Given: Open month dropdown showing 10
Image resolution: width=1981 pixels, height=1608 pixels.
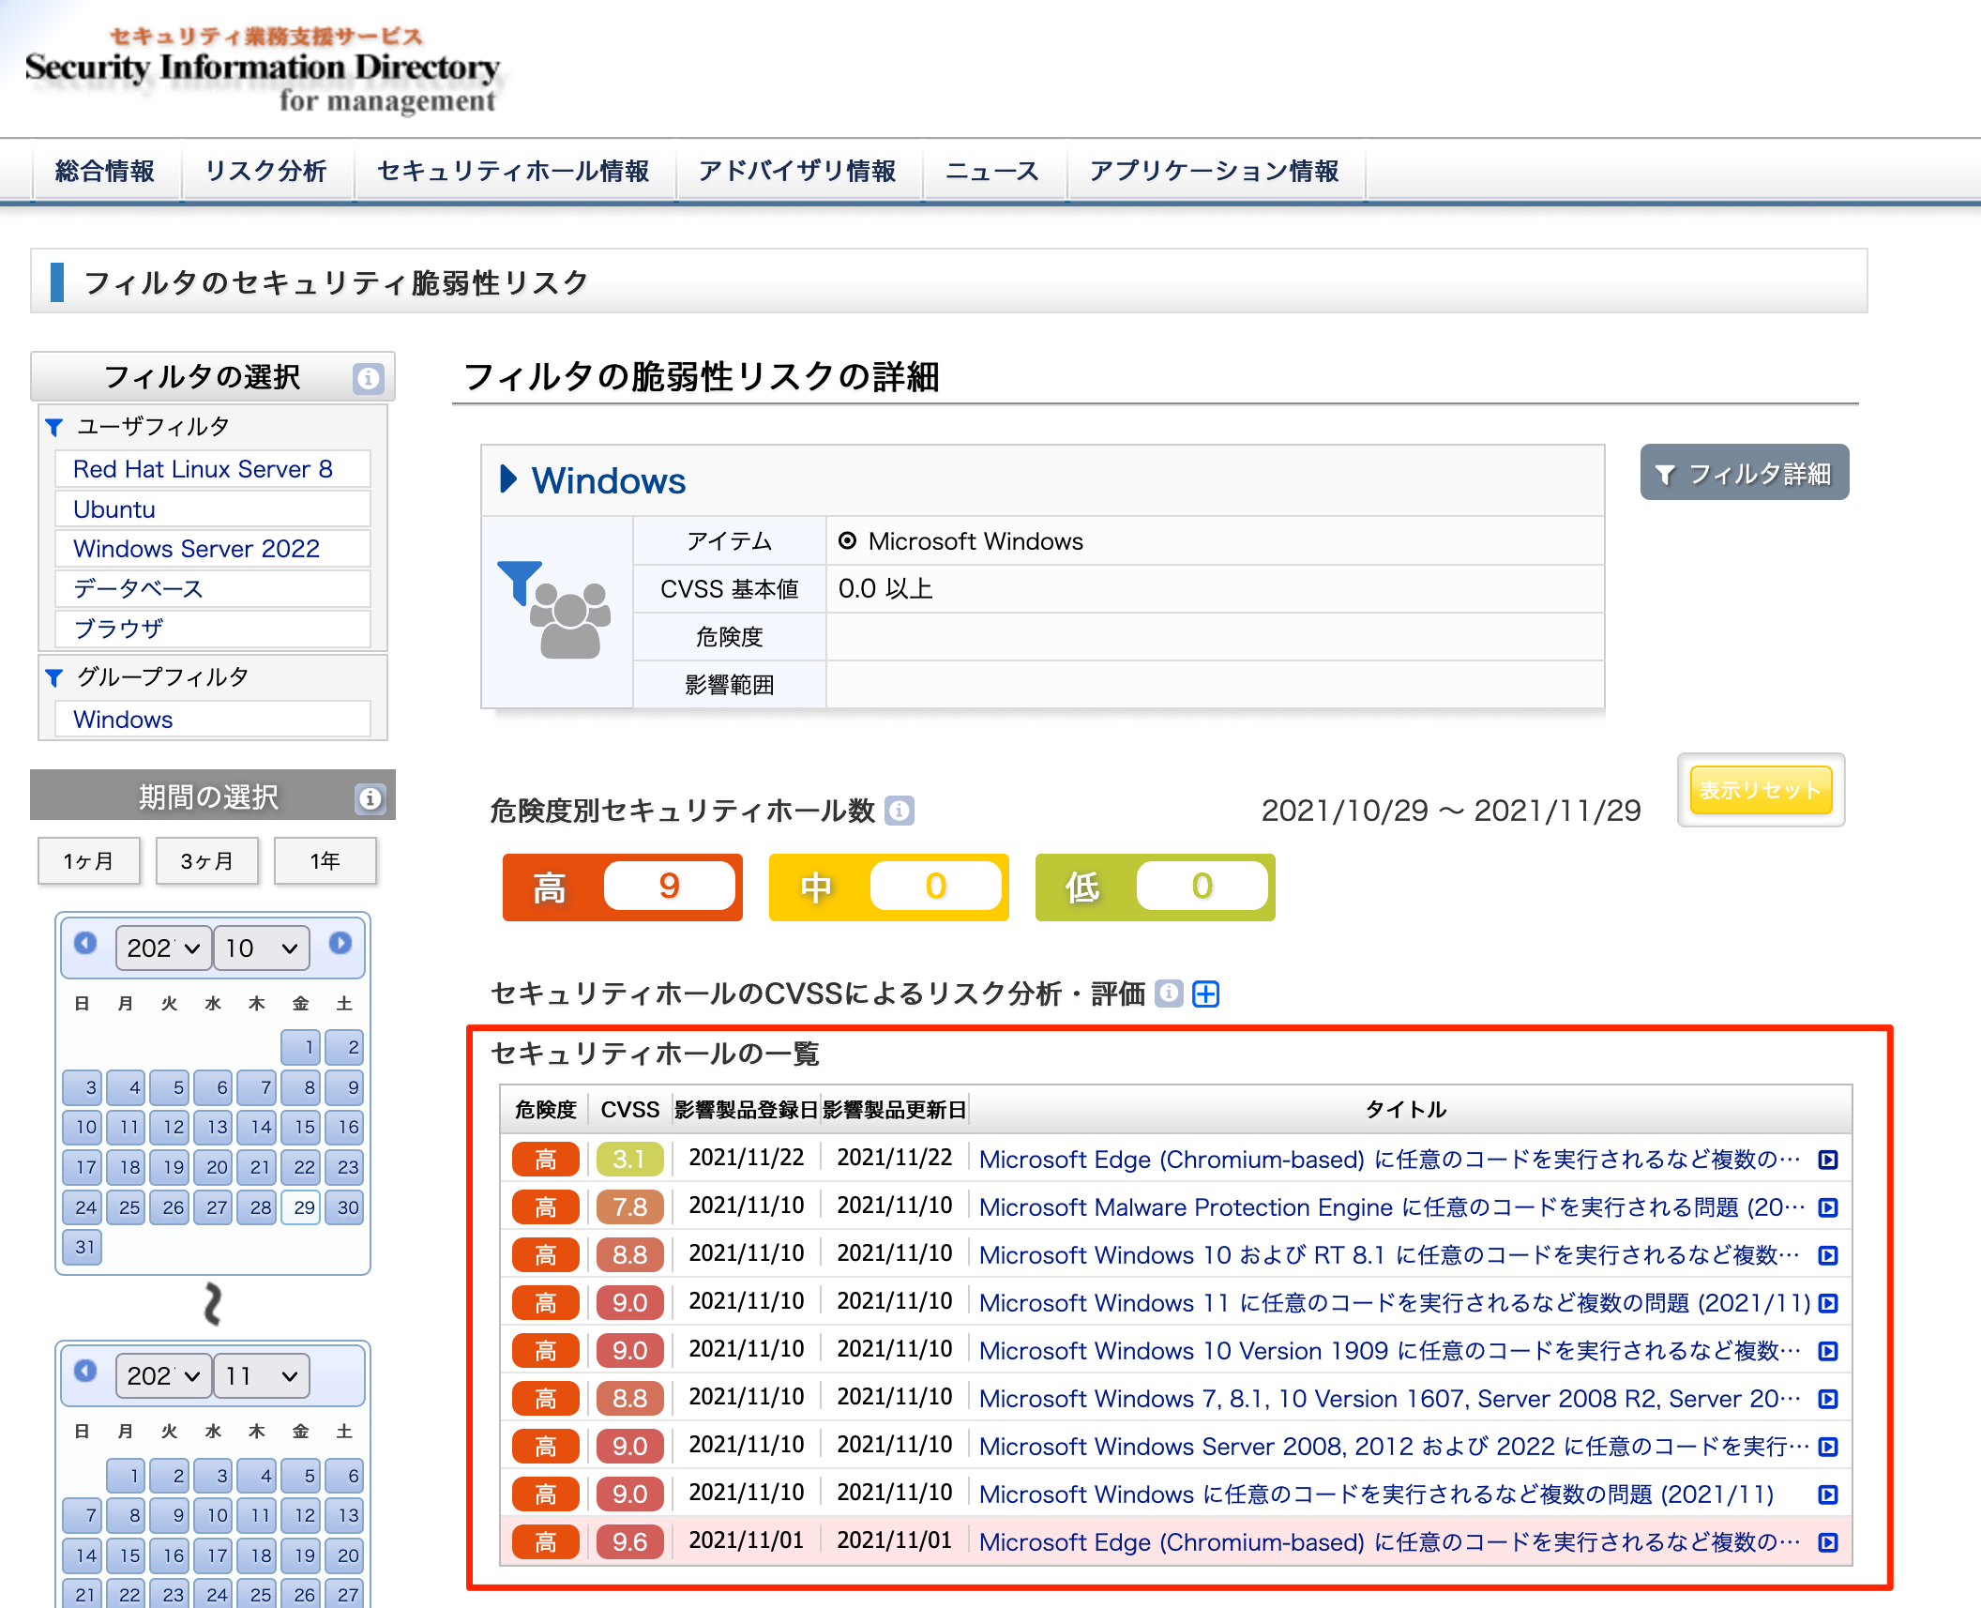Looking at the screenshot, I should coord(262,948).
